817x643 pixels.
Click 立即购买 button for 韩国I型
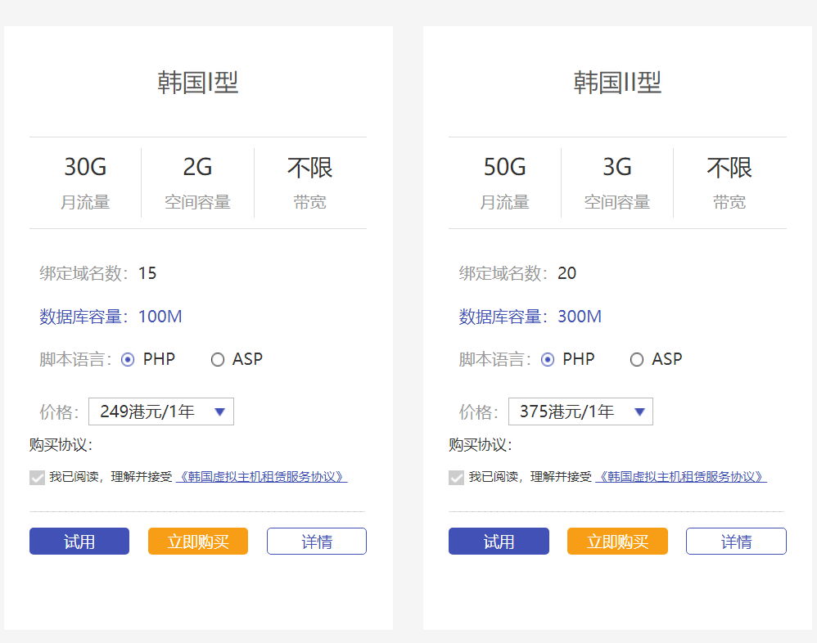197,542
